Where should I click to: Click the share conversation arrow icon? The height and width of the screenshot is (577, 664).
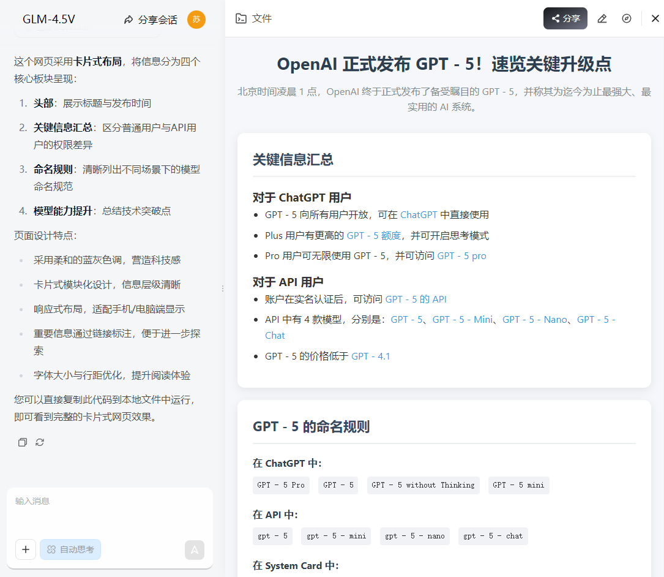129,20
